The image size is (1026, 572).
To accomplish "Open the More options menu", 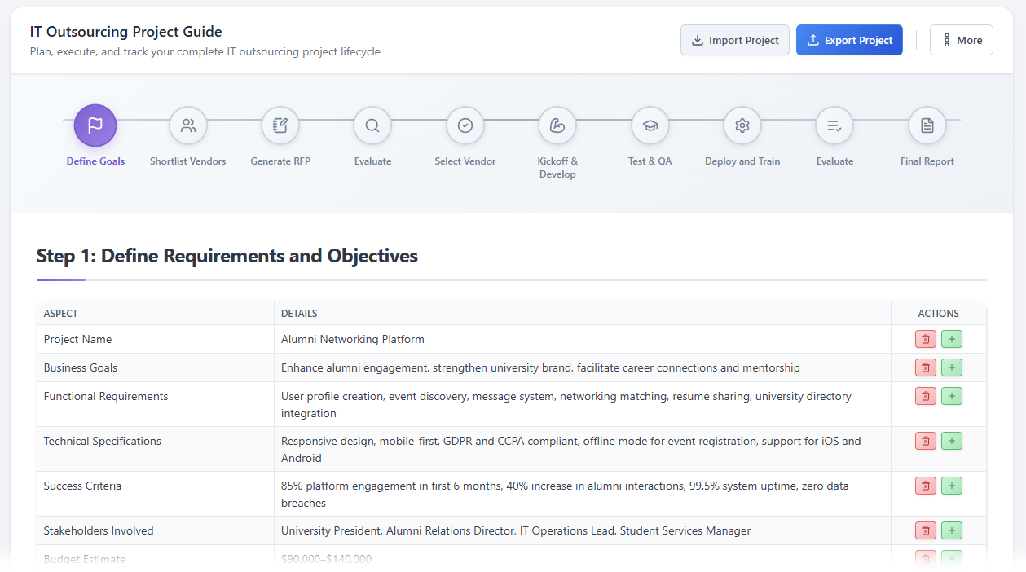I will [x=961, y=39].
